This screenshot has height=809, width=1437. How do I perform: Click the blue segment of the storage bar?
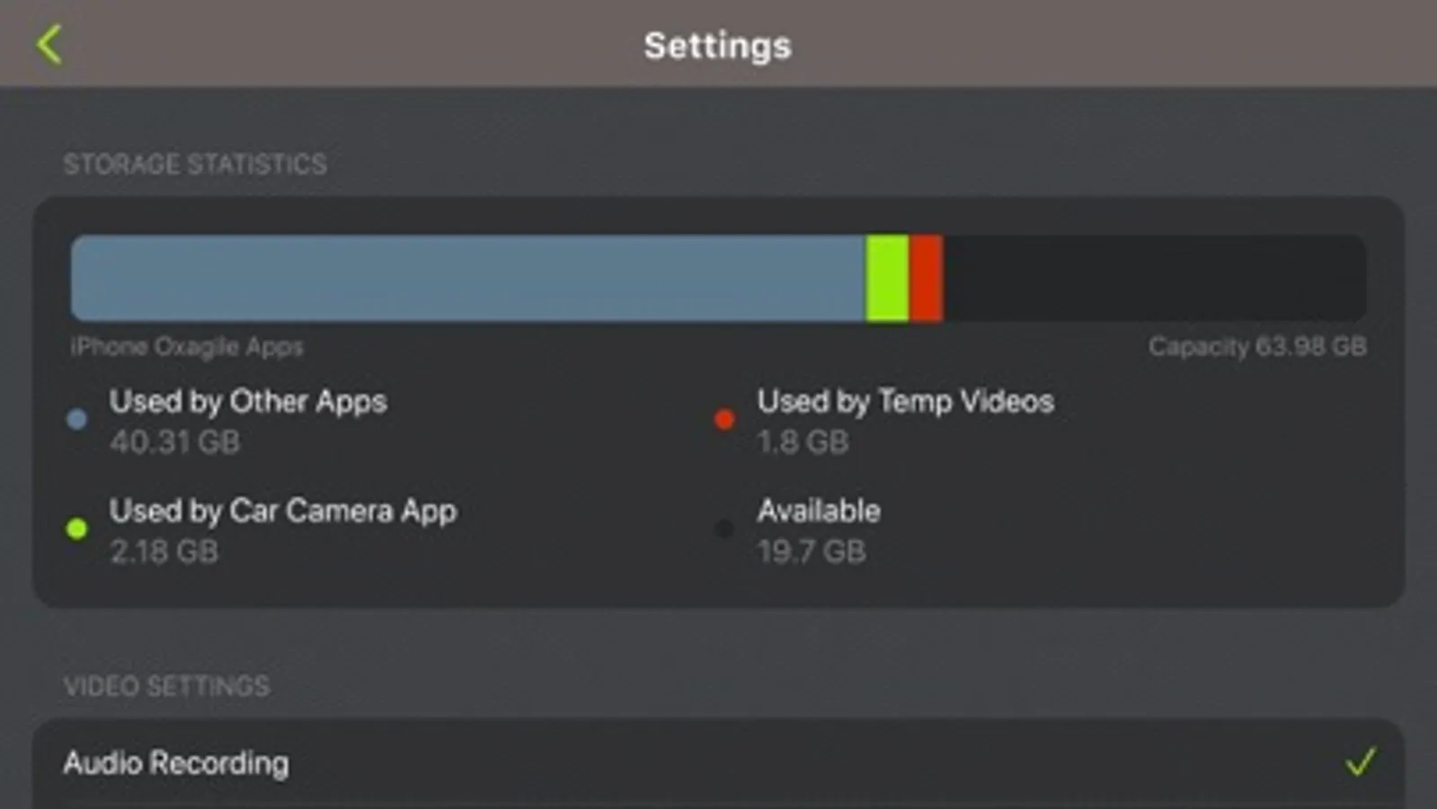click(x=467, y=279)
